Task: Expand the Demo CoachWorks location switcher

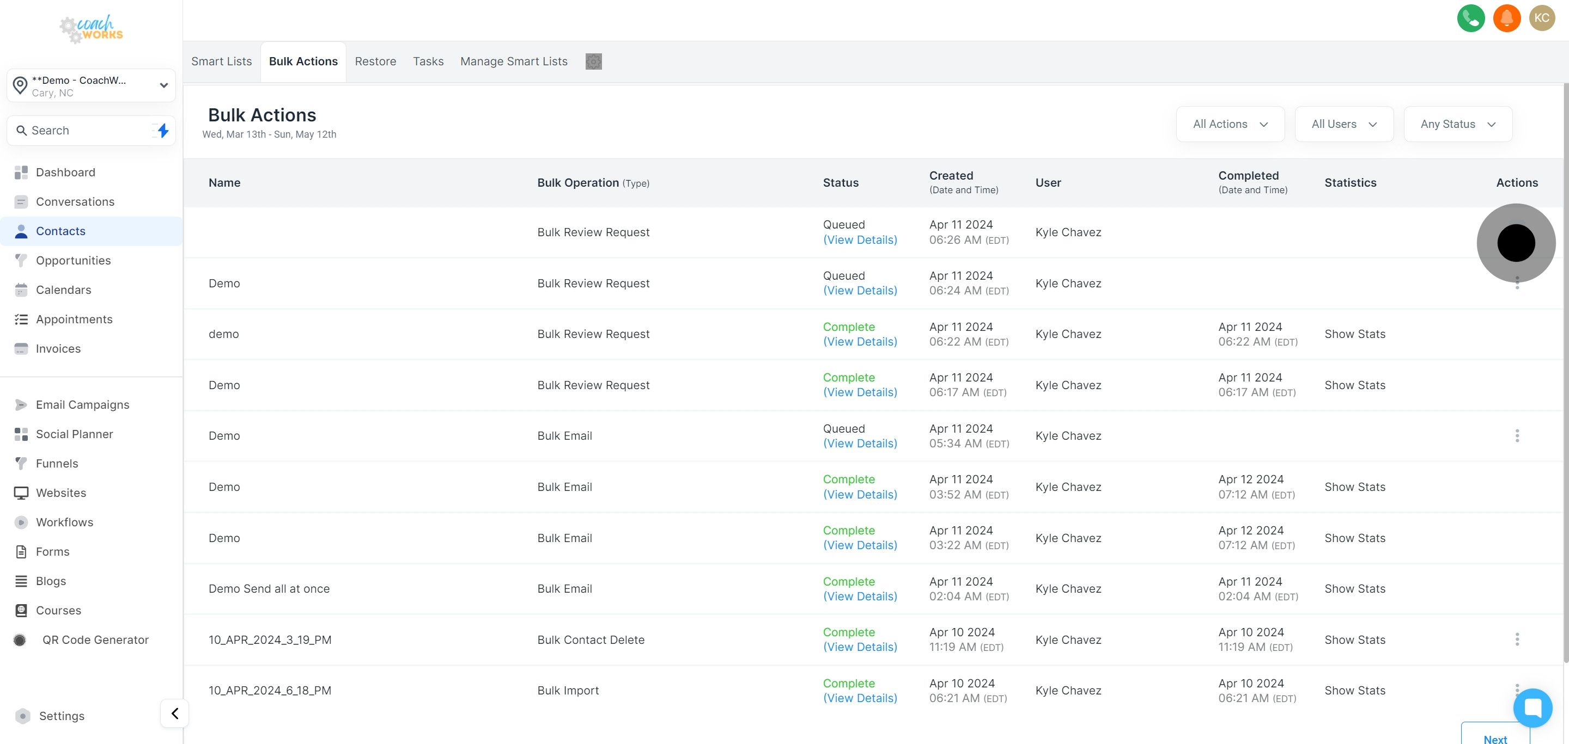Action: (x=92, y=86)
